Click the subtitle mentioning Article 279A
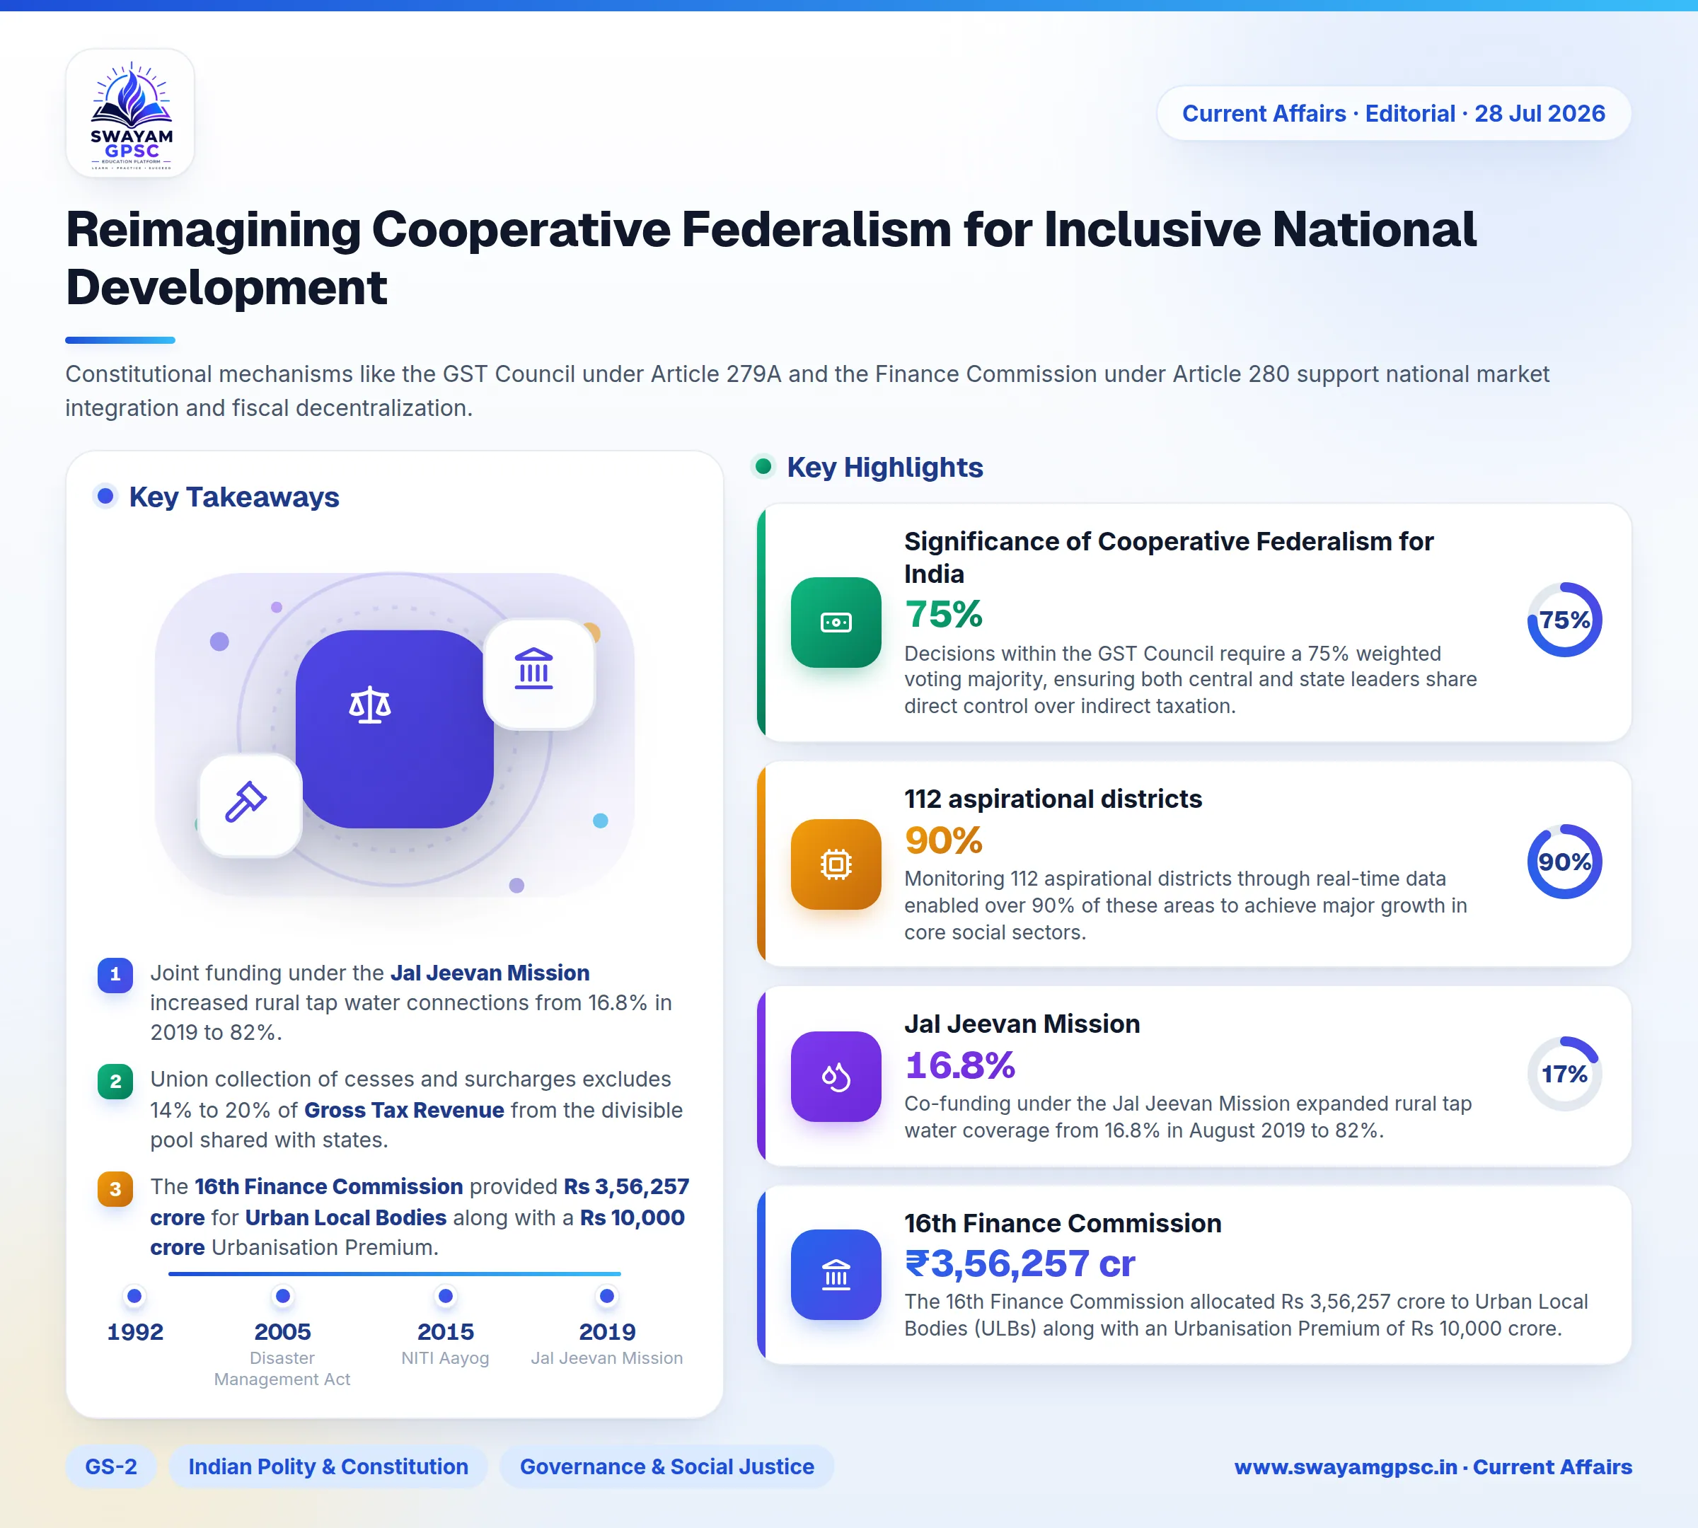Viewport: 1698px width, 1528px height. coord(807,390)
